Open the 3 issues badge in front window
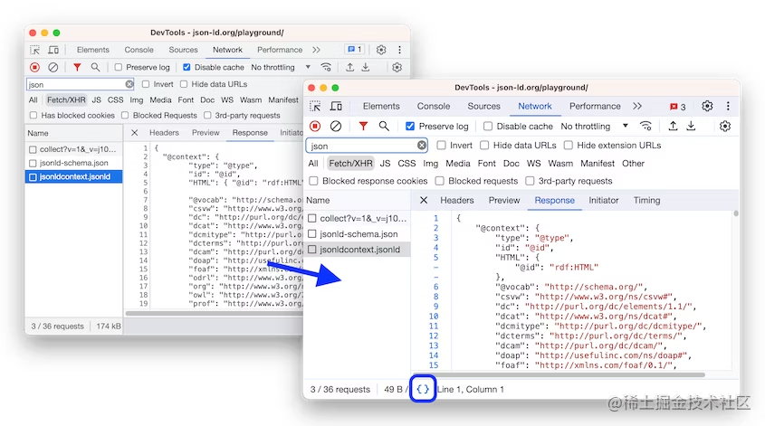 click(678, 107)
